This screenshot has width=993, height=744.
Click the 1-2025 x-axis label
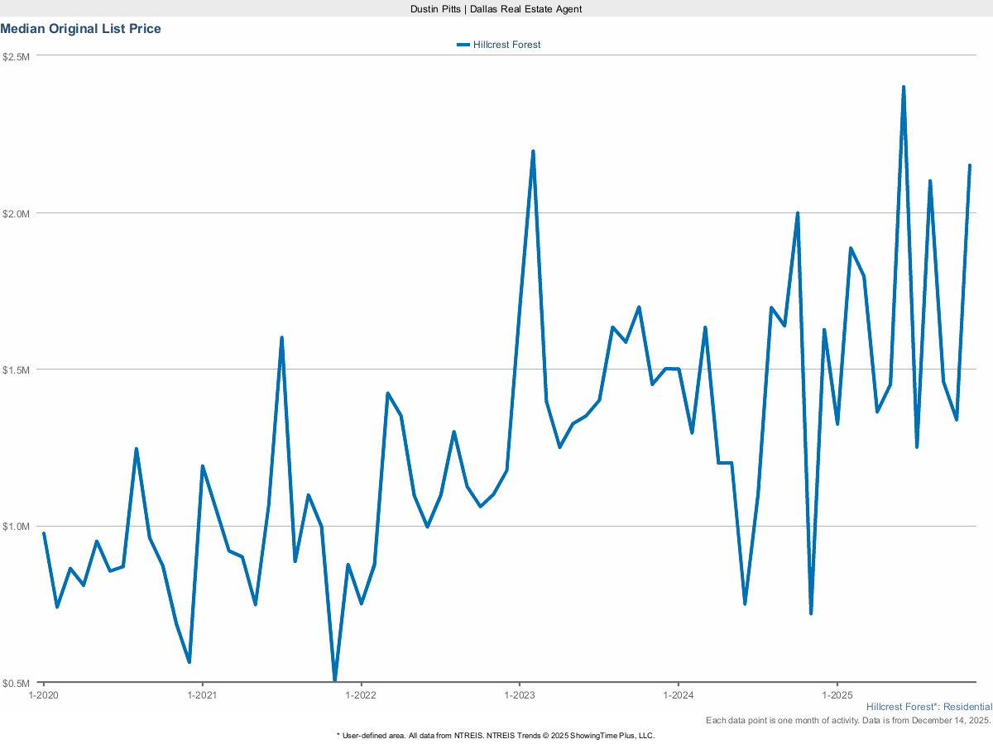coord(837,695)
